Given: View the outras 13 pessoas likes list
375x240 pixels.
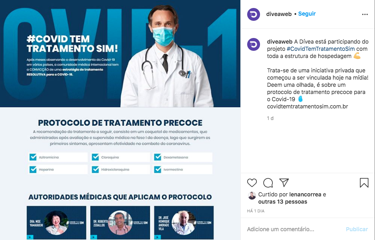Looking at the screenshot, I should [x=282, y=202].
